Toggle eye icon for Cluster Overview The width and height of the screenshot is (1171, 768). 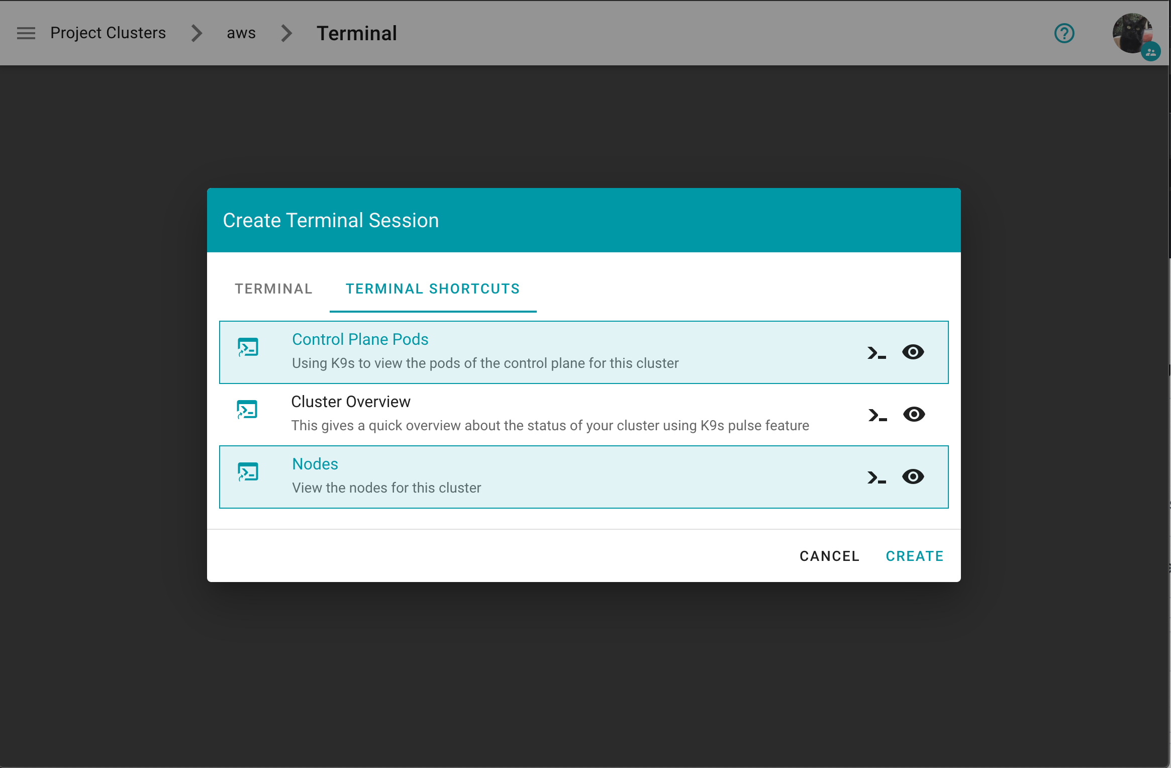[914, 414]
